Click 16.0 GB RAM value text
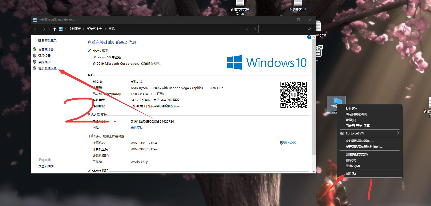431x206 pixels. tap(147, 94)
